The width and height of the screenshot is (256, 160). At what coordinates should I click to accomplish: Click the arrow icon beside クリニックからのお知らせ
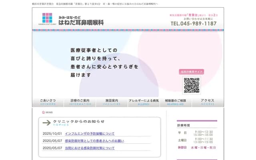point(47,123)
